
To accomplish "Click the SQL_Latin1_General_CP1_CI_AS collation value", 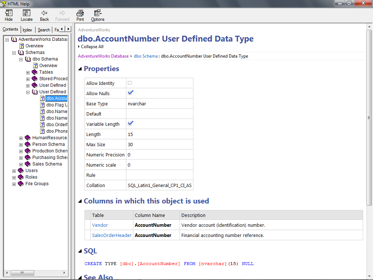I will [x=160, y=185].
